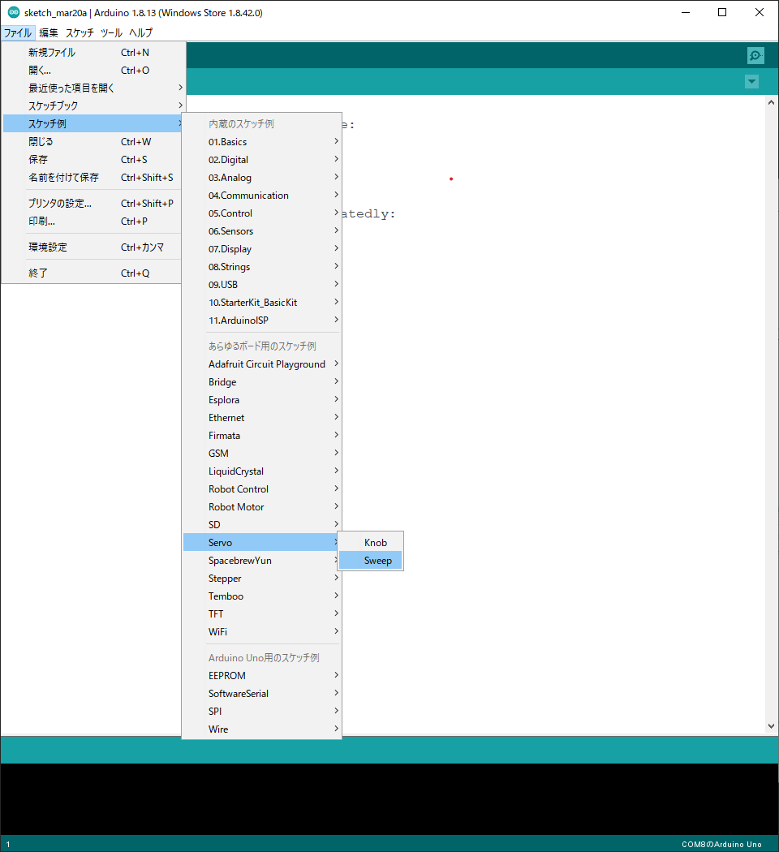The image size is (779, 852).
Task: Click editor scrollbar down arrow
Action: [x=772, y=726]
